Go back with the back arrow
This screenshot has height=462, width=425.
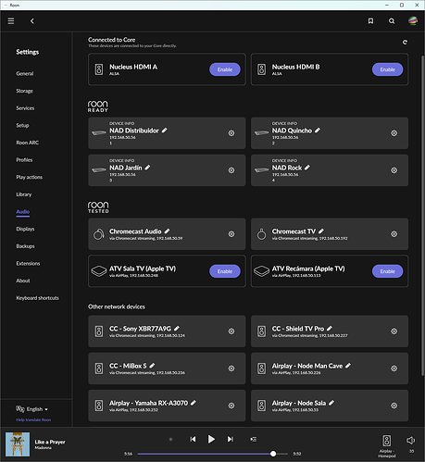(x=32, y=21)
